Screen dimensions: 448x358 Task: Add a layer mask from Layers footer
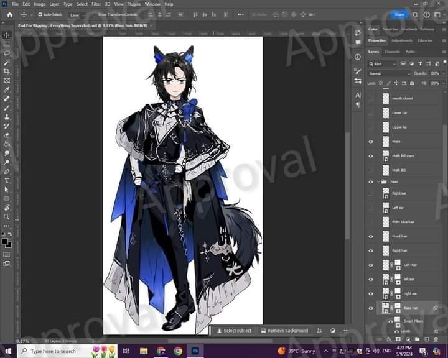click(398, 339)
